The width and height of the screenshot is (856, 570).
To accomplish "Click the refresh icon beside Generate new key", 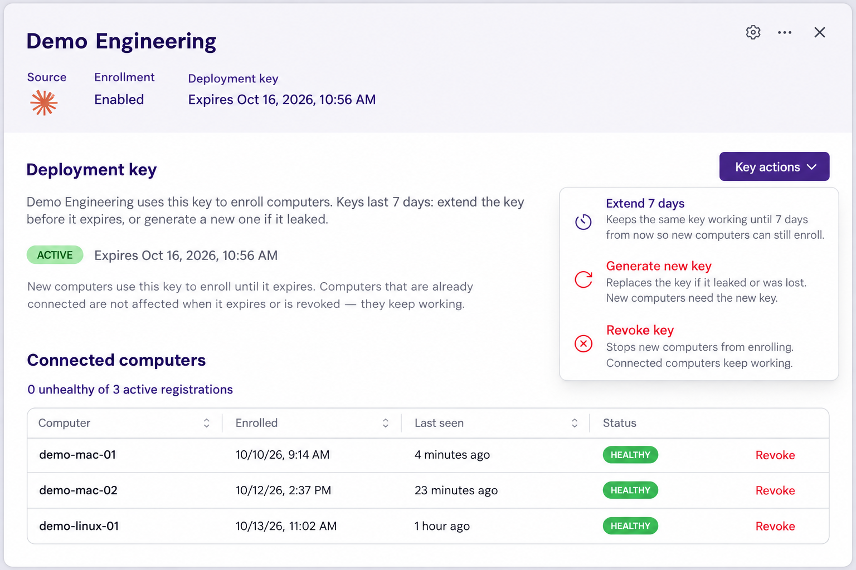I will pos(583,279).
